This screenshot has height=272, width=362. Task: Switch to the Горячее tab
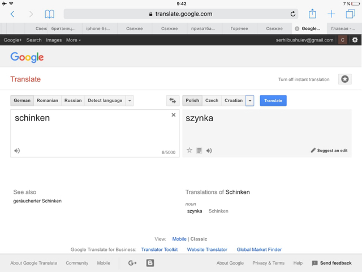pyautogui.click(x=239, y=29)
